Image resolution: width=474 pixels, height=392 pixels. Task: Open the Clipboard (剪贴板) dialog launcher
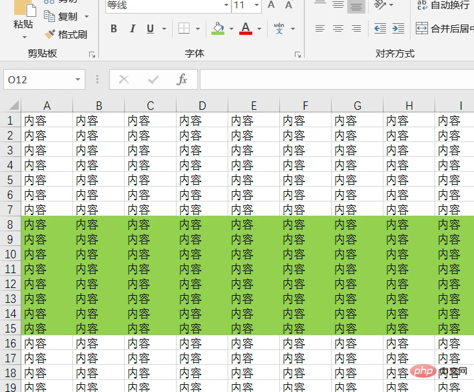click(92, 55)
